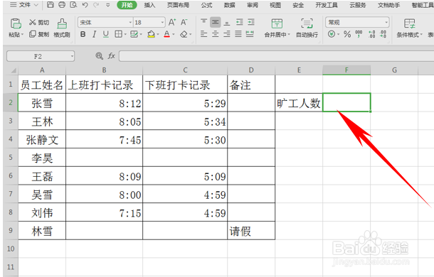The height and width of the screenshot is (277, 434).
Task: Click the Print icon in the quick access bar
Action: coord(62,5)
